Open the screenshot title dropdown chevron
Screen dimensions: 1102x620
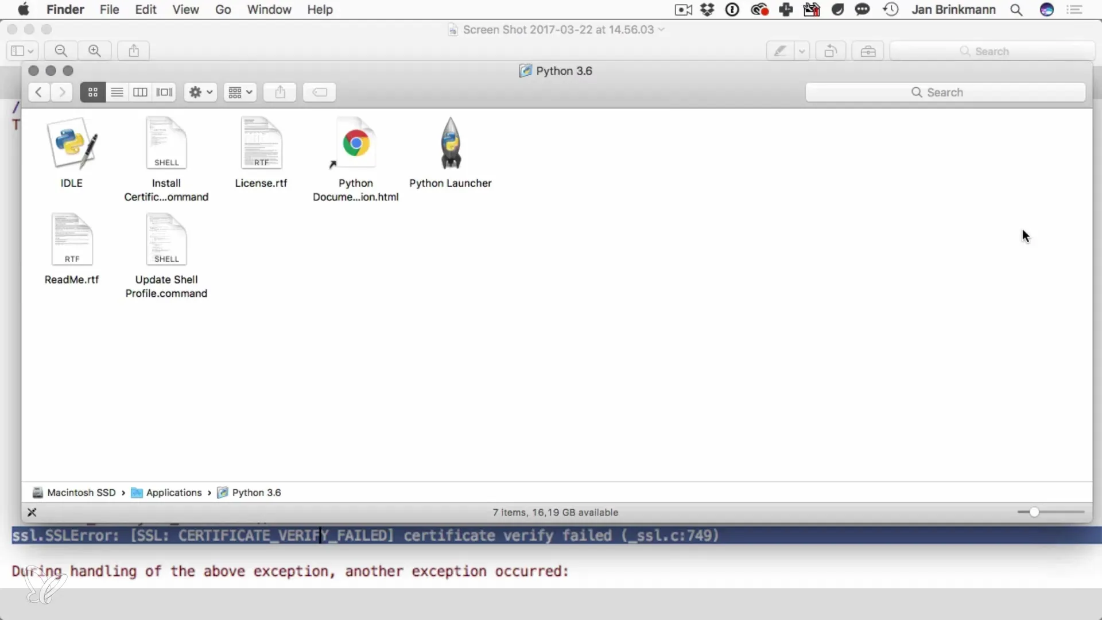(661, 29)
